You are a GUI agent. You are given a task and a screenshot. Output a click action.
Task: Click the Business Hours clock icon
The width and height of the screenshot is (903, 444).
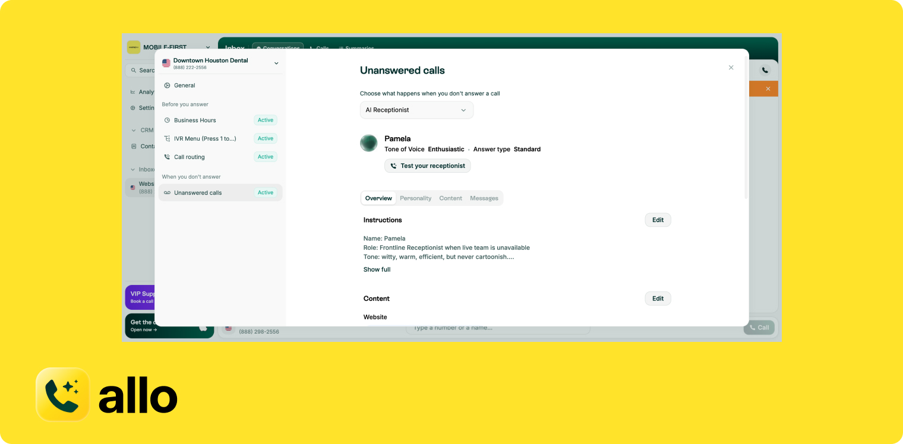[167, 120]
